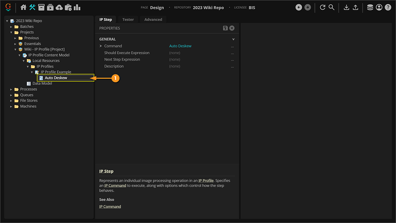Expand the Batches tree node
This screenshot has width=396, height=223.
pos(11,27)
